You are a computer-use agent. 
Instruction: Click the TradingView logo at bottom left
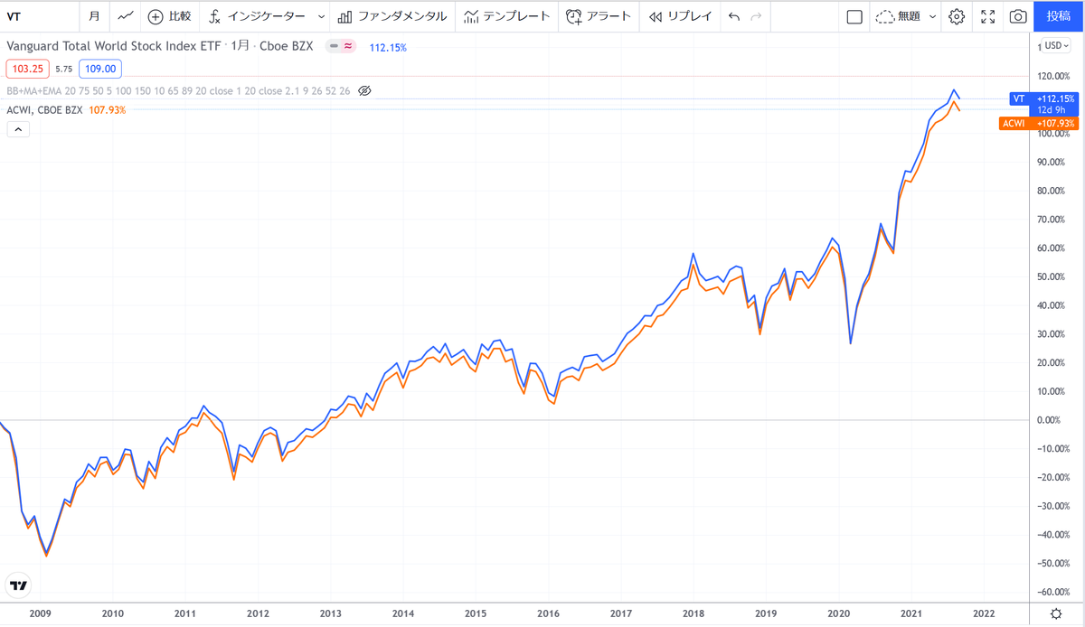coord(17,585)
